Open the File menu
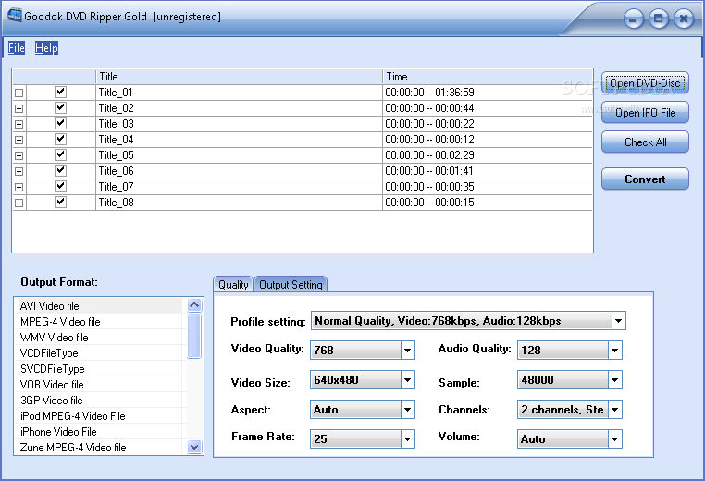This screenshot has width=705, height=481. pos(17,48)
